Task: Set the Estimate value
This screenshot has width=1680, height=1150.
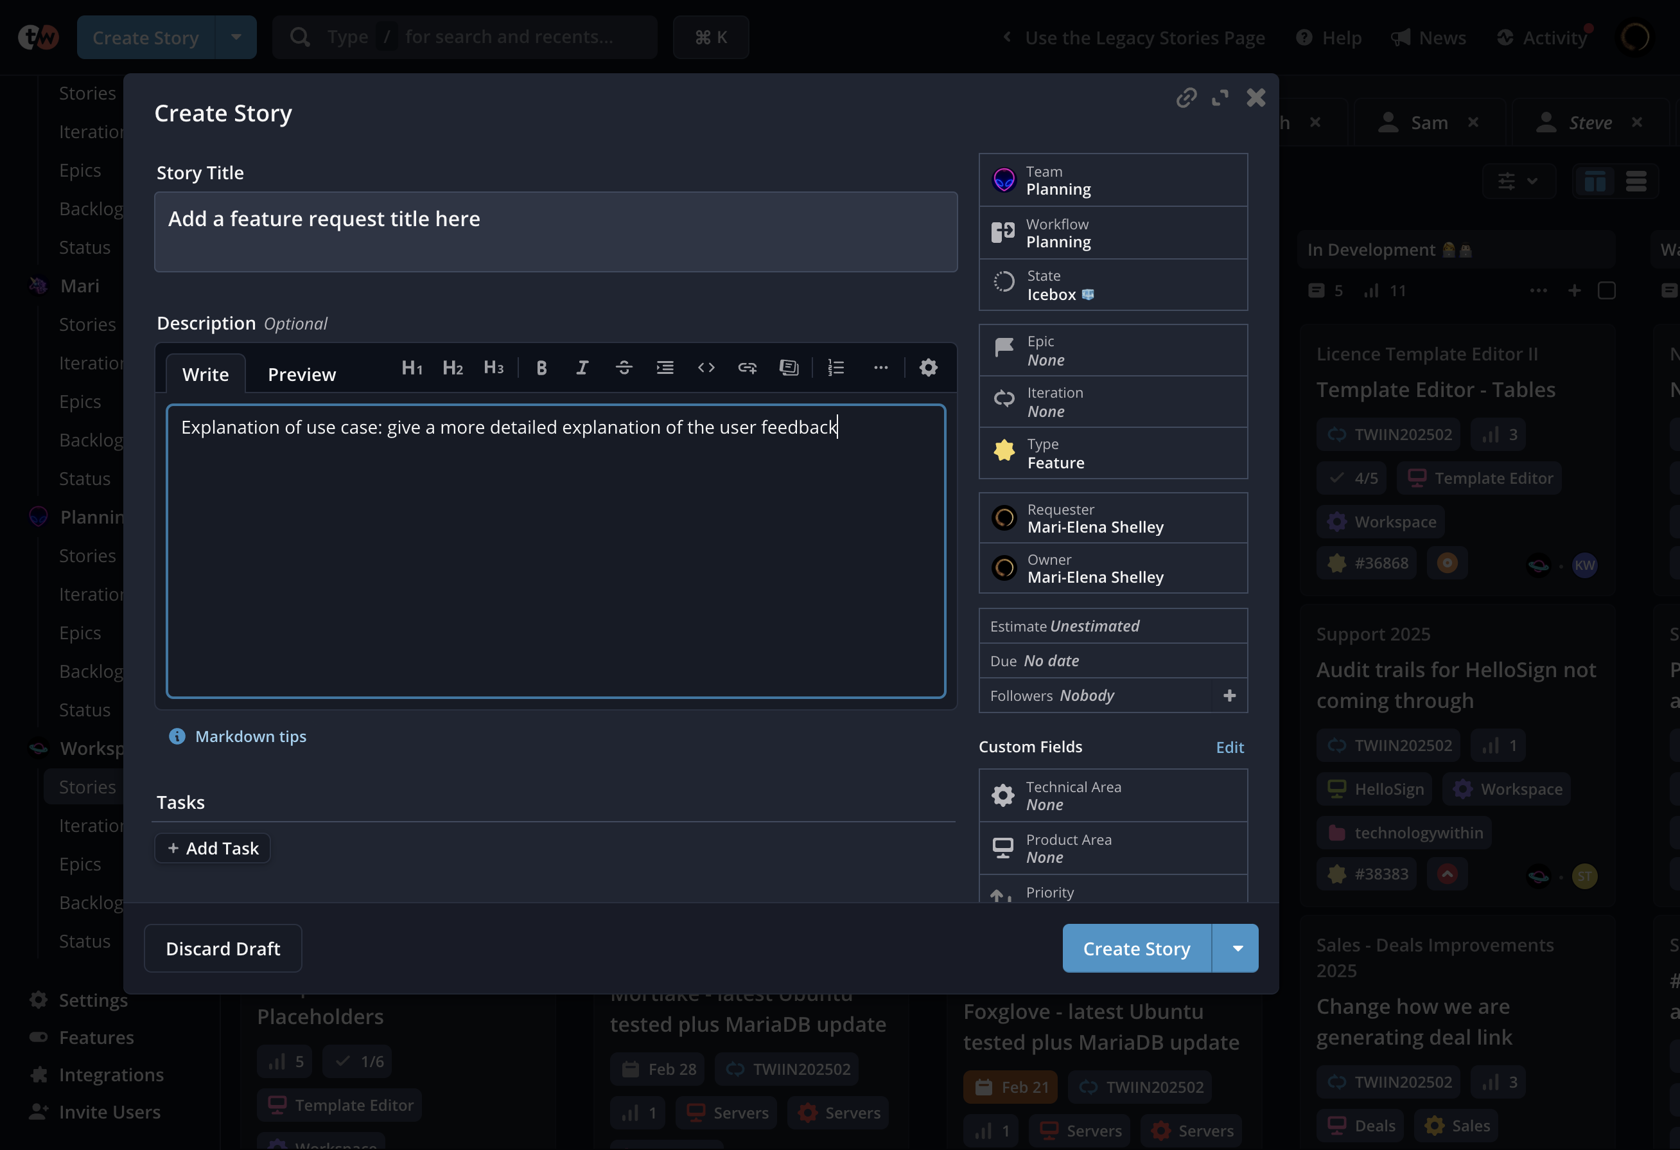Action: point(1113,626)
